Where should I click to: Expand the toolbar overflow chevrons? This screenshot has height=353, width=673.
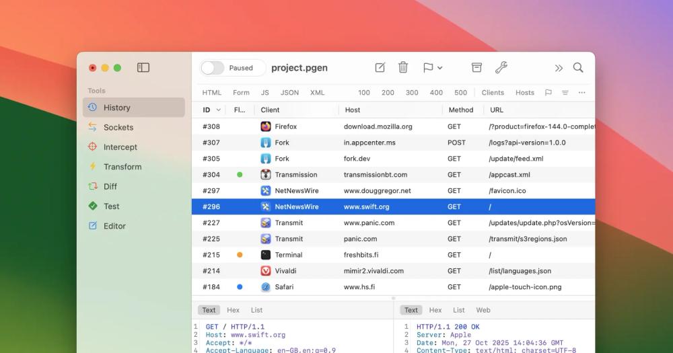[x=559, y=68]
